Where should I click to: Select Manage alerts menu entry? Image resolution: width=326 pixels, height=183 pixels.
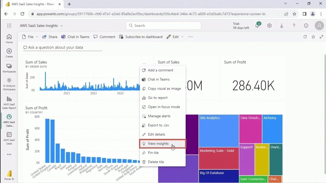[162, 116]
